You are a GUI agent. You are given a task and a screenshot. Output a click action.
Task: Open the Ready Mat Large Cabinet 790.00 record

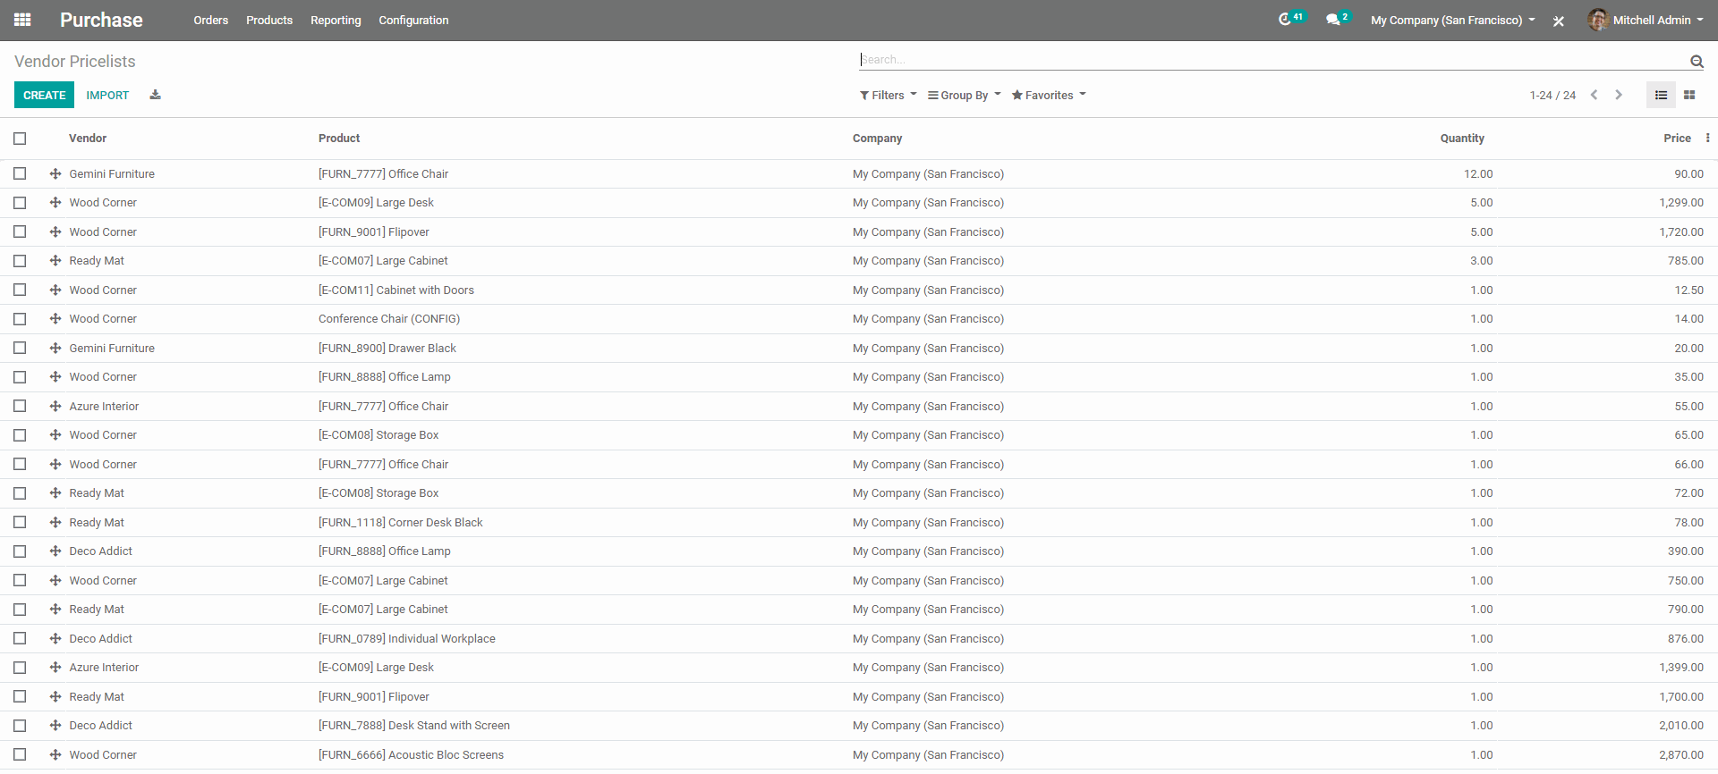tap(859, 610)
